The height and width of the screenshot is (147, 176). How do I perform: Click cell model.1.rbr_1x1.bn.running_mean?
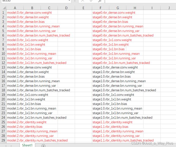(31, 108)
